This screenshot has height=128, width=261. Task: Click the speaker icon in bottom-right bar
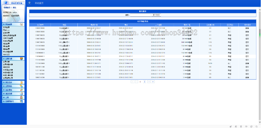click(246, 127)
